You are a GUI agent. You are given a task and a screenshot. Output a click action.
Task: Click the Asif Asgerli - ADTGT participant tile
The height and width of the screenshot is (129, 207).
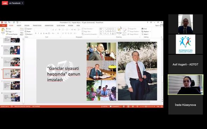coord(186,64)
